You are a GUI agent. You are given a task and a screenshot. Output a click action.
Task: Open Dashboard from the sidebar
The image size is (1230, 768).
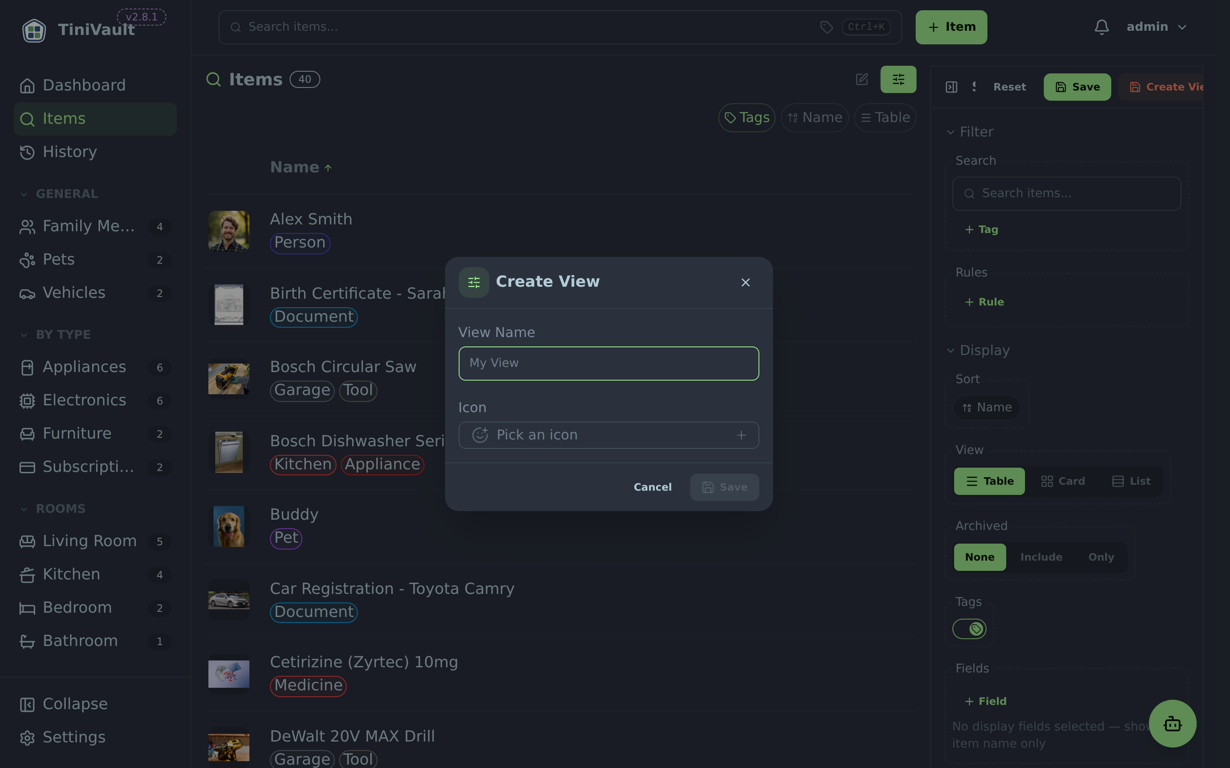[x=95, y=85]
